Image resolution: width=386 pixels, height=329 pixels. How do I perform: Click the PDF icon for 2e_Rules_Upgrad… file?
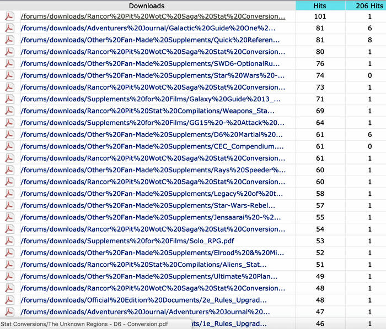[9, 300]
